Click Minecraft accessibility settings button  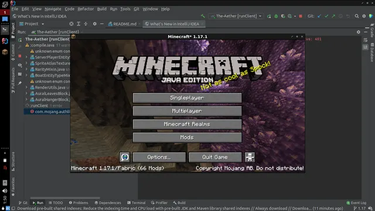coord(250,157)
